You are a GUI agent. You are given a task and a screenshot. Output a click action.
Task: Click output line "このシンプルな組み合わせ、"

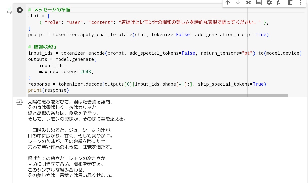pyautogui.click(x=56, y=170)
